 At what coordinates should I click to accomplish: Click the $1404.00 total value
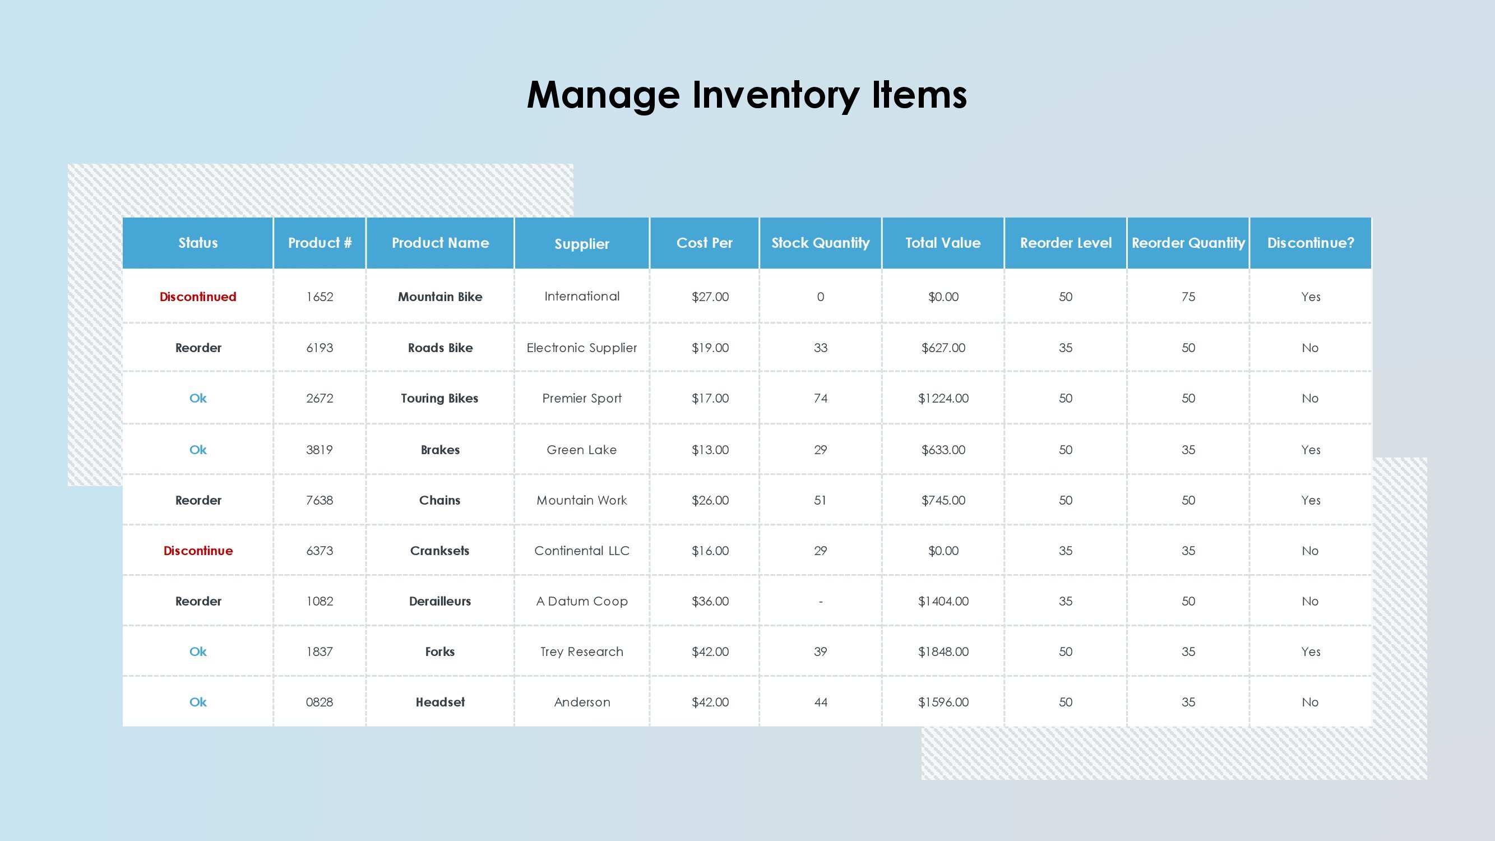(943, 601)
